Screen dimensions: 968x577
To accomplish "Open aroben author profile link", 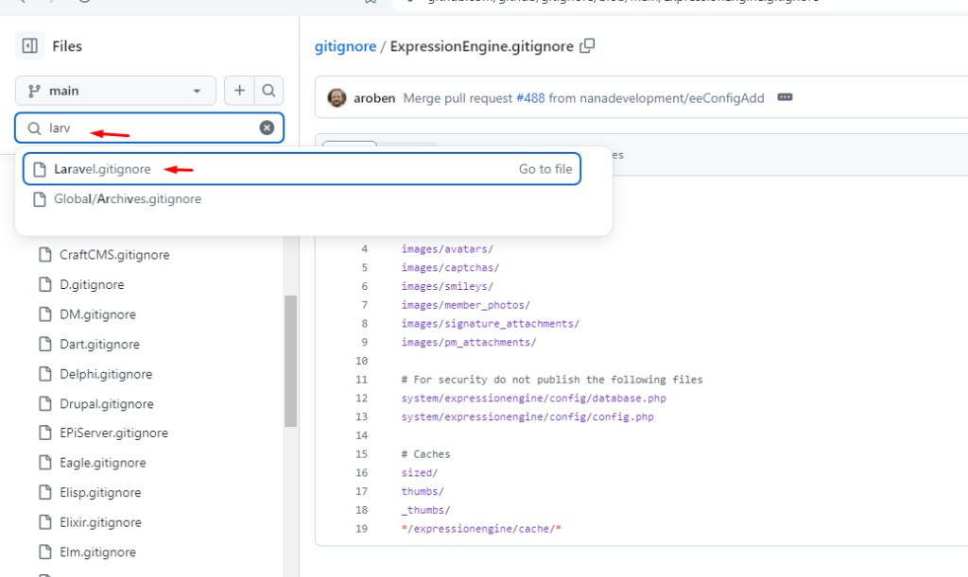I will (x=374, y=97).
